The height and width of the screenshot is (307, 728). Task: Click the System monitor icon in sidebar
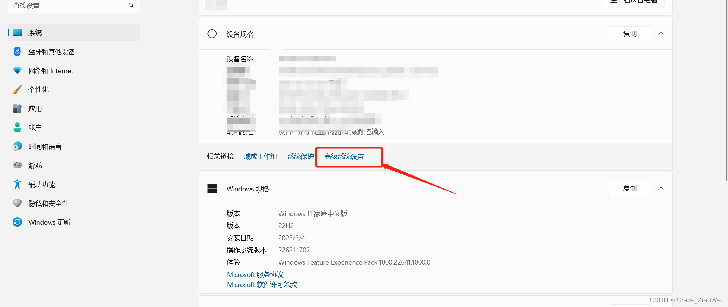pyautogui.click(x=17, y=33)
